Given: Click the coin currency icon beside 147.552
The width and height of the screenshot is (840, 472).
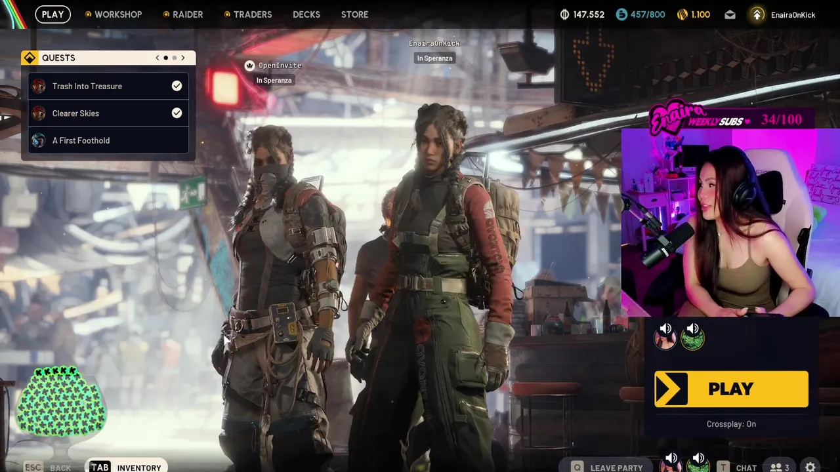Looking at the screenshot, I should (x=564, y=14).
